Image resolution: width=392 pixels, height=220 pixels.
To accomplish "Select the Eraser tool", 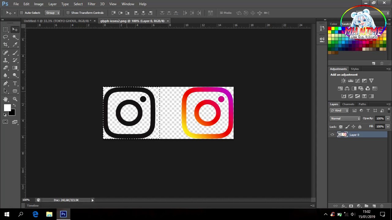I will 6,68.
